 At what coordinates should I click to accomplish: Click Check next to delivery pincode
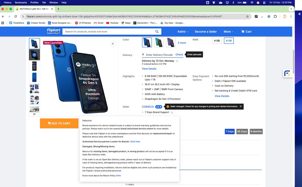179,55
